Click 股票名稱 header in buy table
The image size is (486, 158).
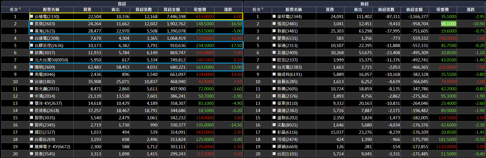[51, 10]
